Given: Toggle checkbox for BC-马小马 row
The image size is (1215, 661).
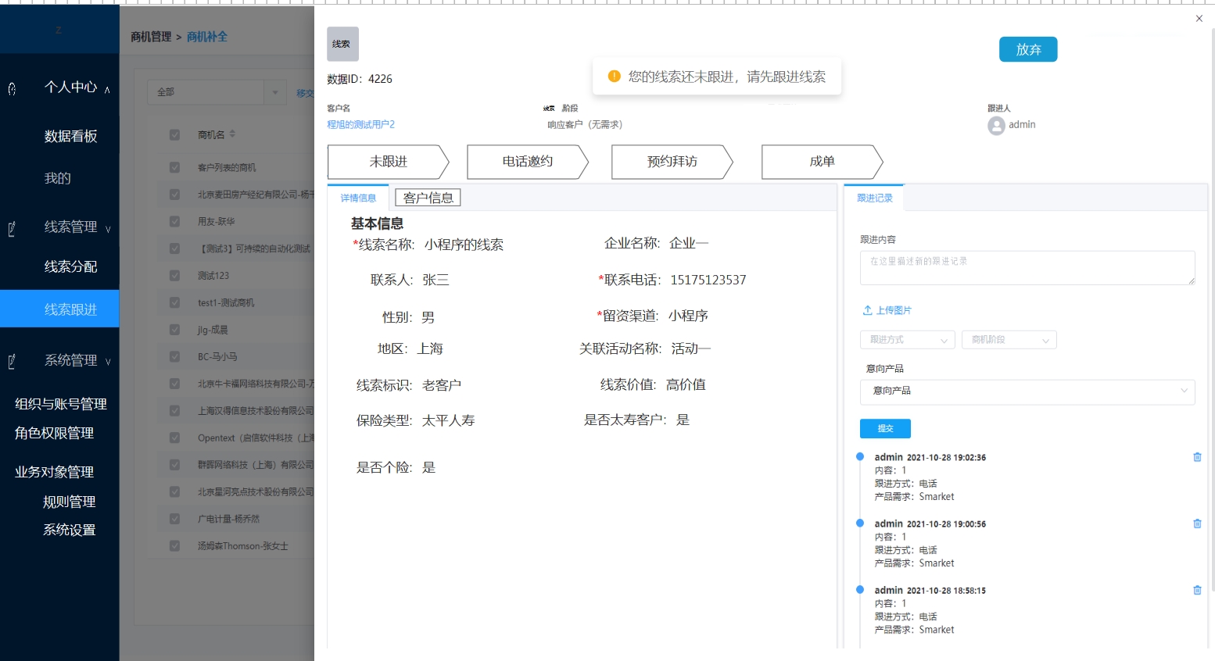Looking at the screenshot, I should [x=174, y=356].
